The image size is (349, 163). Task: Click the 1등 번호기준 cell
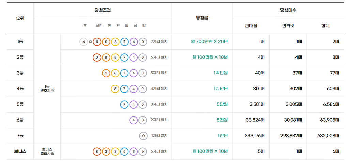pos(47,89)
